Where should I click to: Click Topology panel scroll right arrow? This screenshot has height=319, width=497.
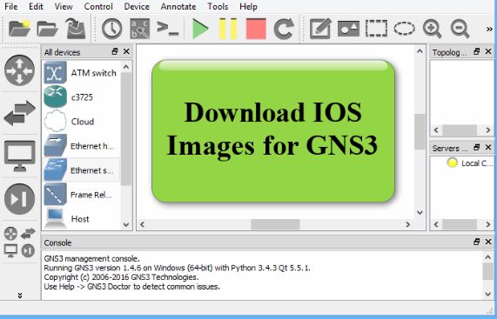(x=488, y=130)
